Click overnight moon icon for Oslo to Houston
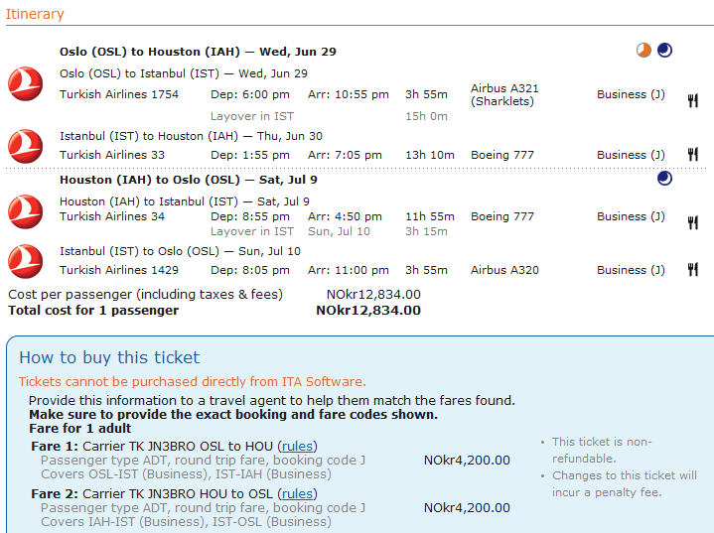 (x=664, y=51)
